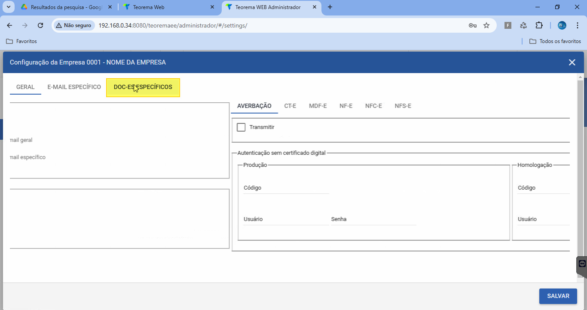Image resolution: width=587 pixels, height=310 pixels.
Task: Enable the Transmitir checkbox
Action: point(241,127)
